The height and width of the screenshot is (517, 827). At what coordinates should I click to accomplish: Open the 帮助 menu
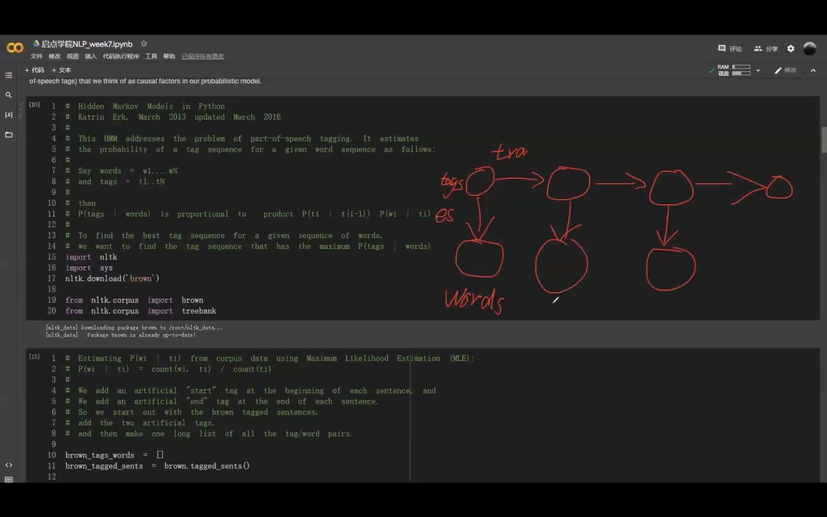[x=169, y=57]
